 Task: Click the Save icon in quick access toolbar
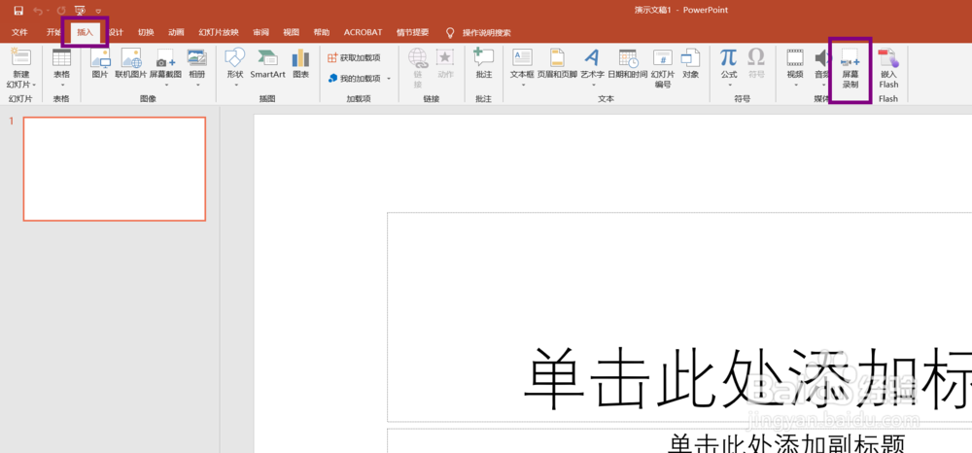coord(18,11)
